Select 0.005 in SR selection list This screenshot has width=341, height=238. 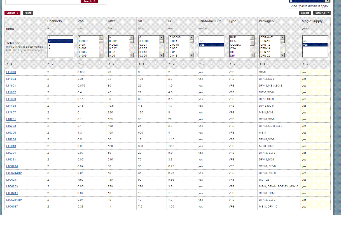pos(149,48)
